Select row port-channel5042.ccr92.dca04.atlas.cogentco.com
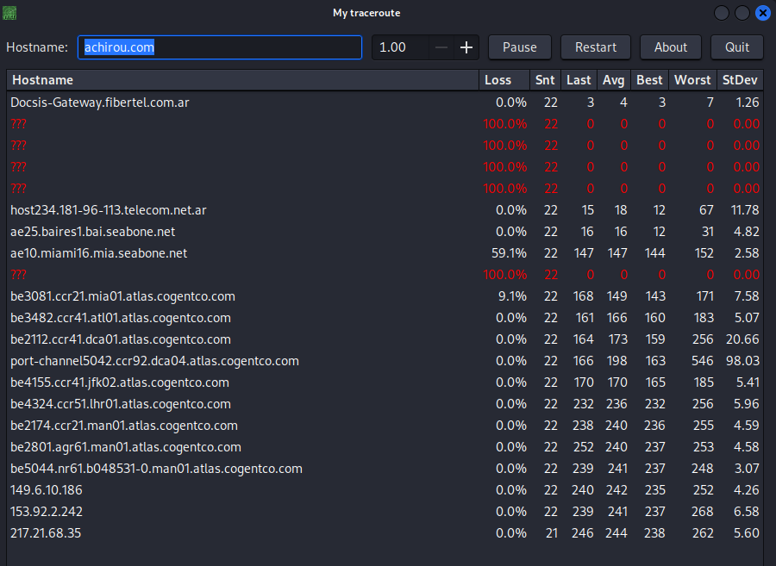Viewport: 776px width, 566px height. click(x=385, y=361)
